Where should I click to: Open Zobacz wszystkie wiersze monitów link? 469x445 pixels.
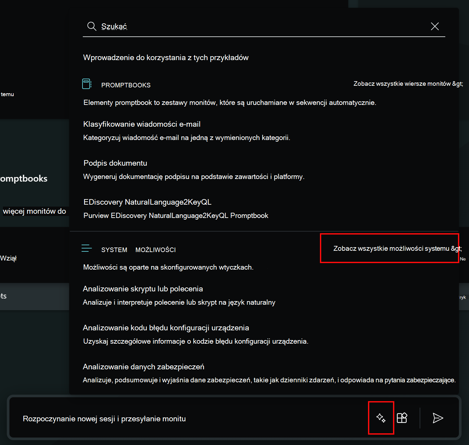408,84
